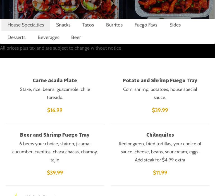
Task: Select the Beer tab
Action: click(76, 37)
